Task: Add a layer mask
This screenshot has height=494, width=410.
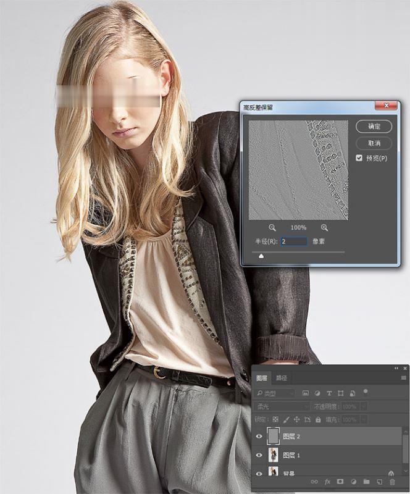Action: tap(340, 482)
